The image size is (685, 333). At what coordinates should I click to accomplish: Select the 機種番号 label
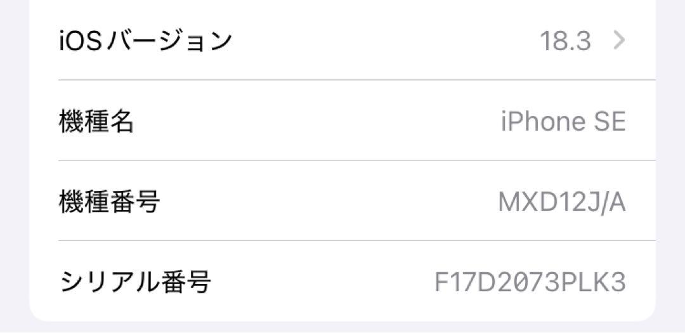click(x=109, y=202)
